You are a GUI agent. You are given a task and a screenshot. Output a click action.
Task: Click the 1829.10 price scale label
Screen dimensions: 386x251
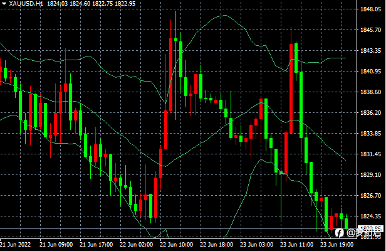click(370, 175)
